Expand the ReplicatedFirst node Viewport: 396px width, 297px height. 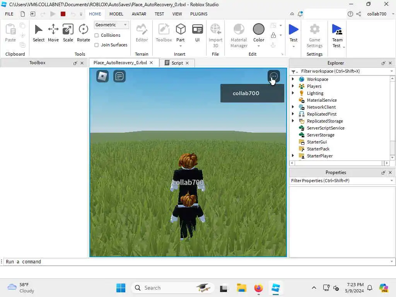pos(293,114)
